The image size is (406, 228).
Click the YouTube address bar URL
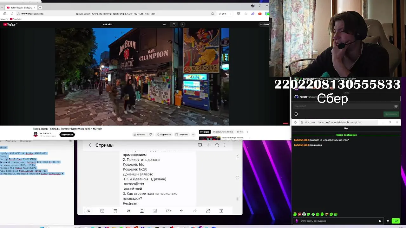click(x=32, y=14)
